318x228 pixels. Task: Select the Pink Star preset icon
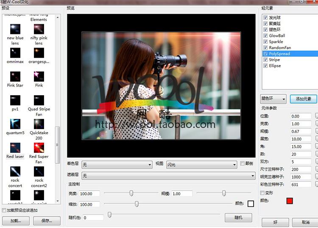(x=15, y=76)
